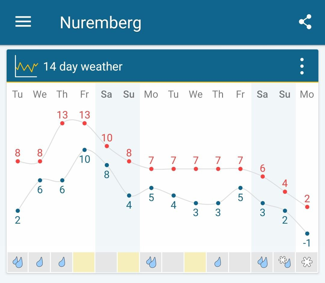Viewport: 325px width, 283px height.
Task: Tap the last Monday snowflake icon
Action: point(307,262)
